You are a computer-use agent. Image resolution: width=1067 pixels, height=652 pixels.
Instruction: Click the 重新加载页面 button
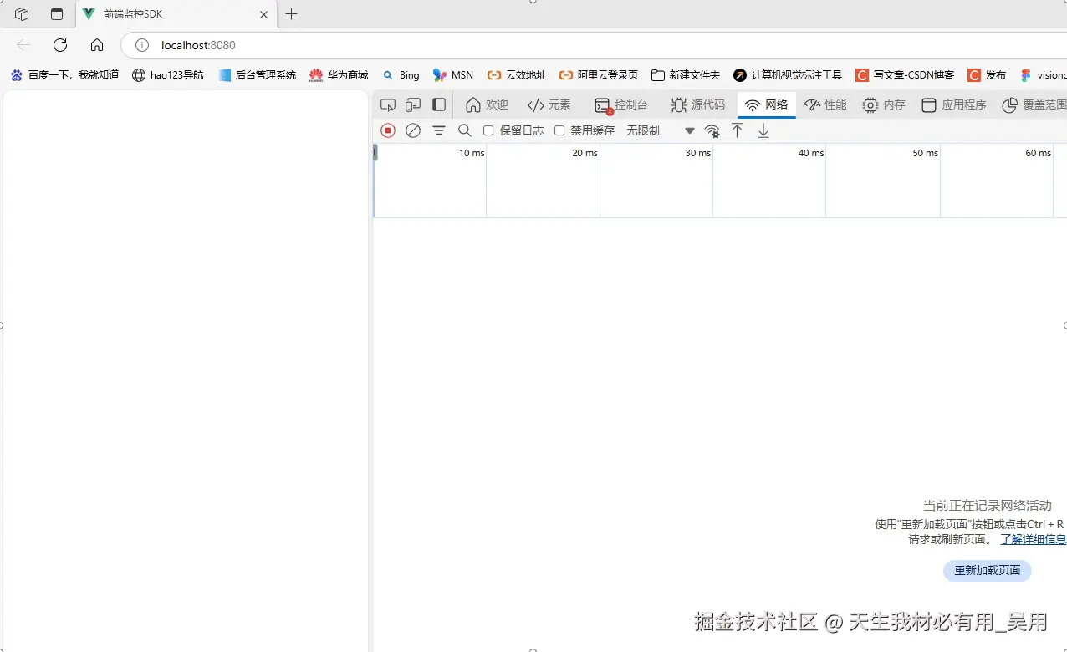(987, 570)
